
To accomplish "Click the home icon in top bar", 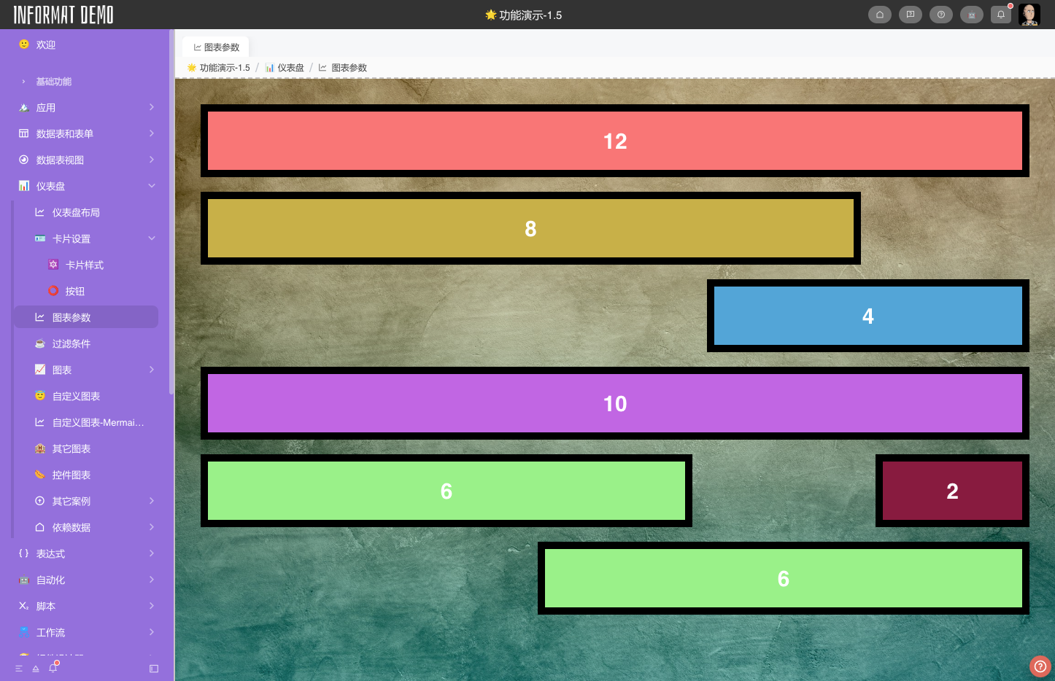I will [879, 15].
